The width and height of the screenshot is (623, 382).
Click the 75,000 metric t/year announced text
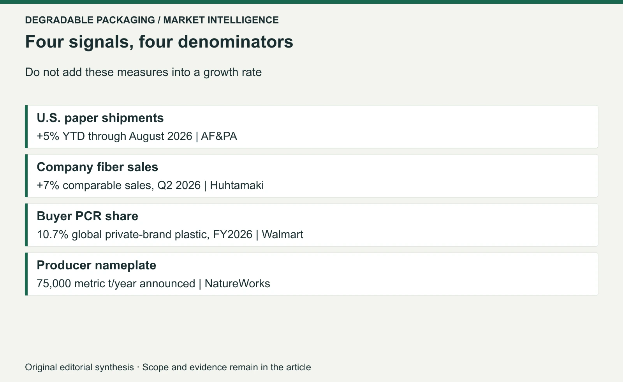[x=116, y=283]
